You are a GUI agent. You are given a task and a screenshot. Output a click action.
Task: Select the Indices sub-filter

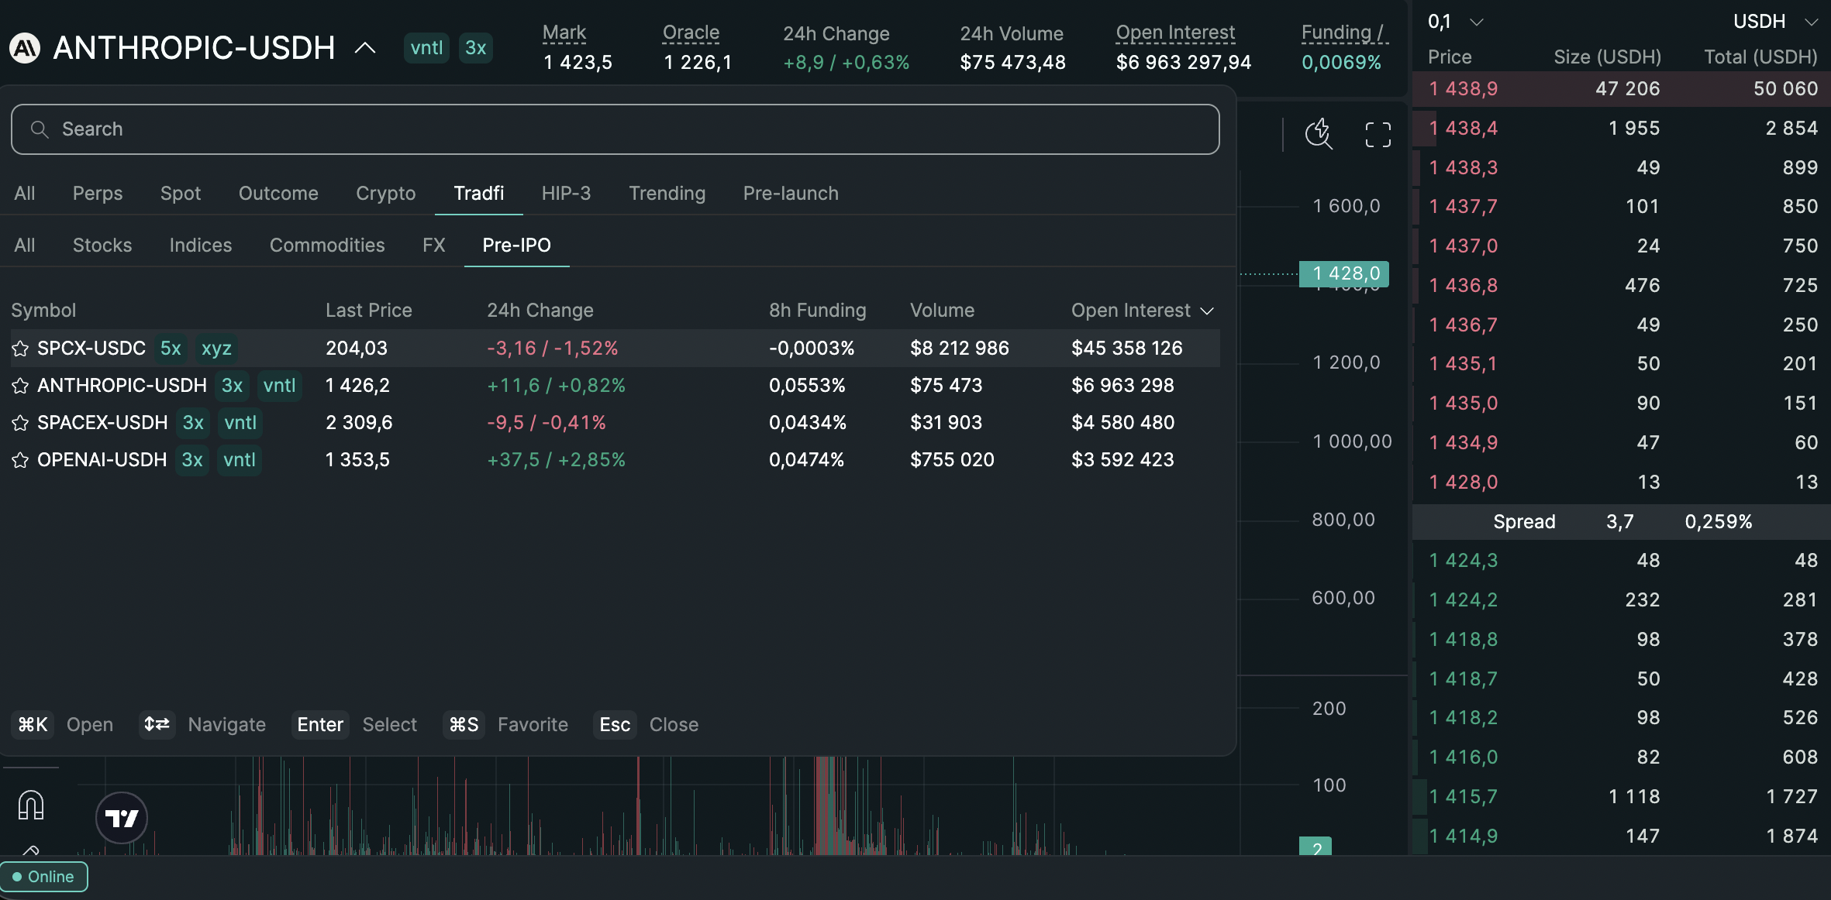(x=201, y=245)
